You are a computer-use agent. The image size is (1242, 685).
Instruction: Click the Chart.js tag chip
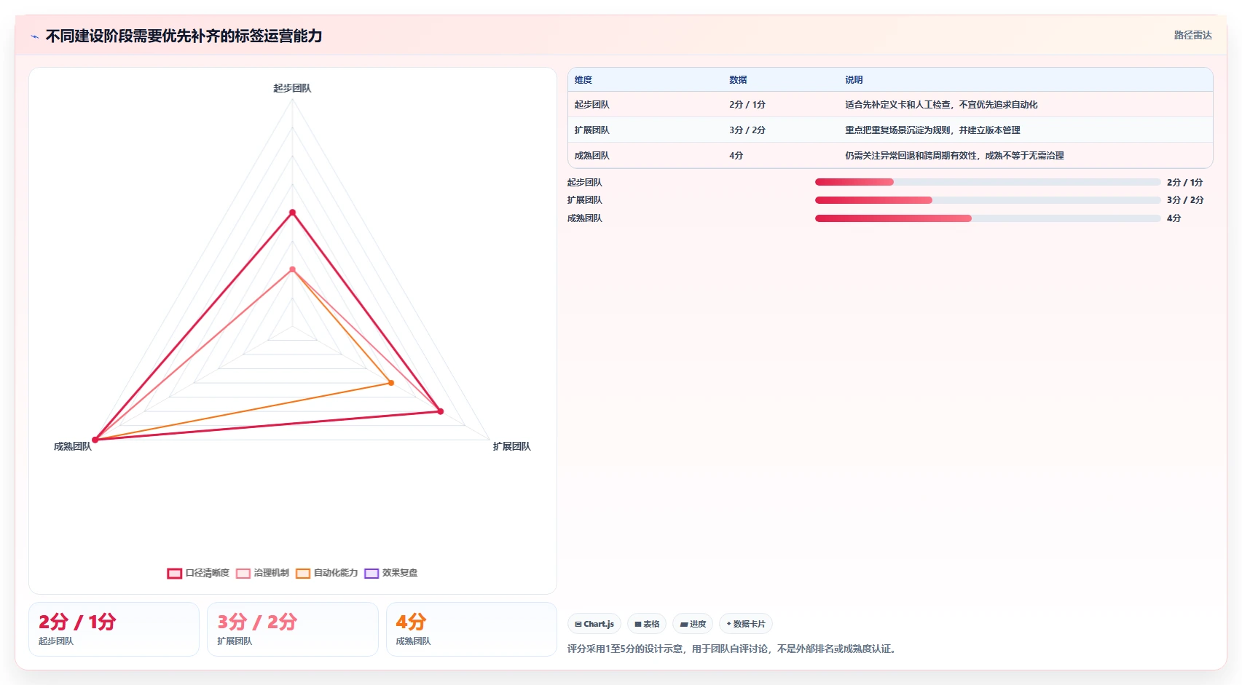594,624
